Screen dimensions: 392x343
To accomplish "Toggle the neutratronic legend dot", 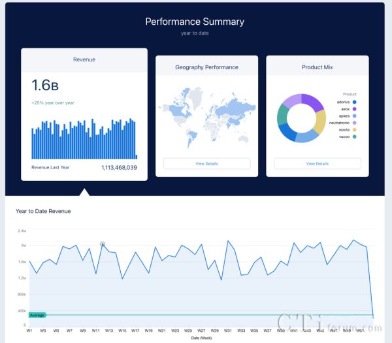I will pyautogui.click(x=354, y=123).
